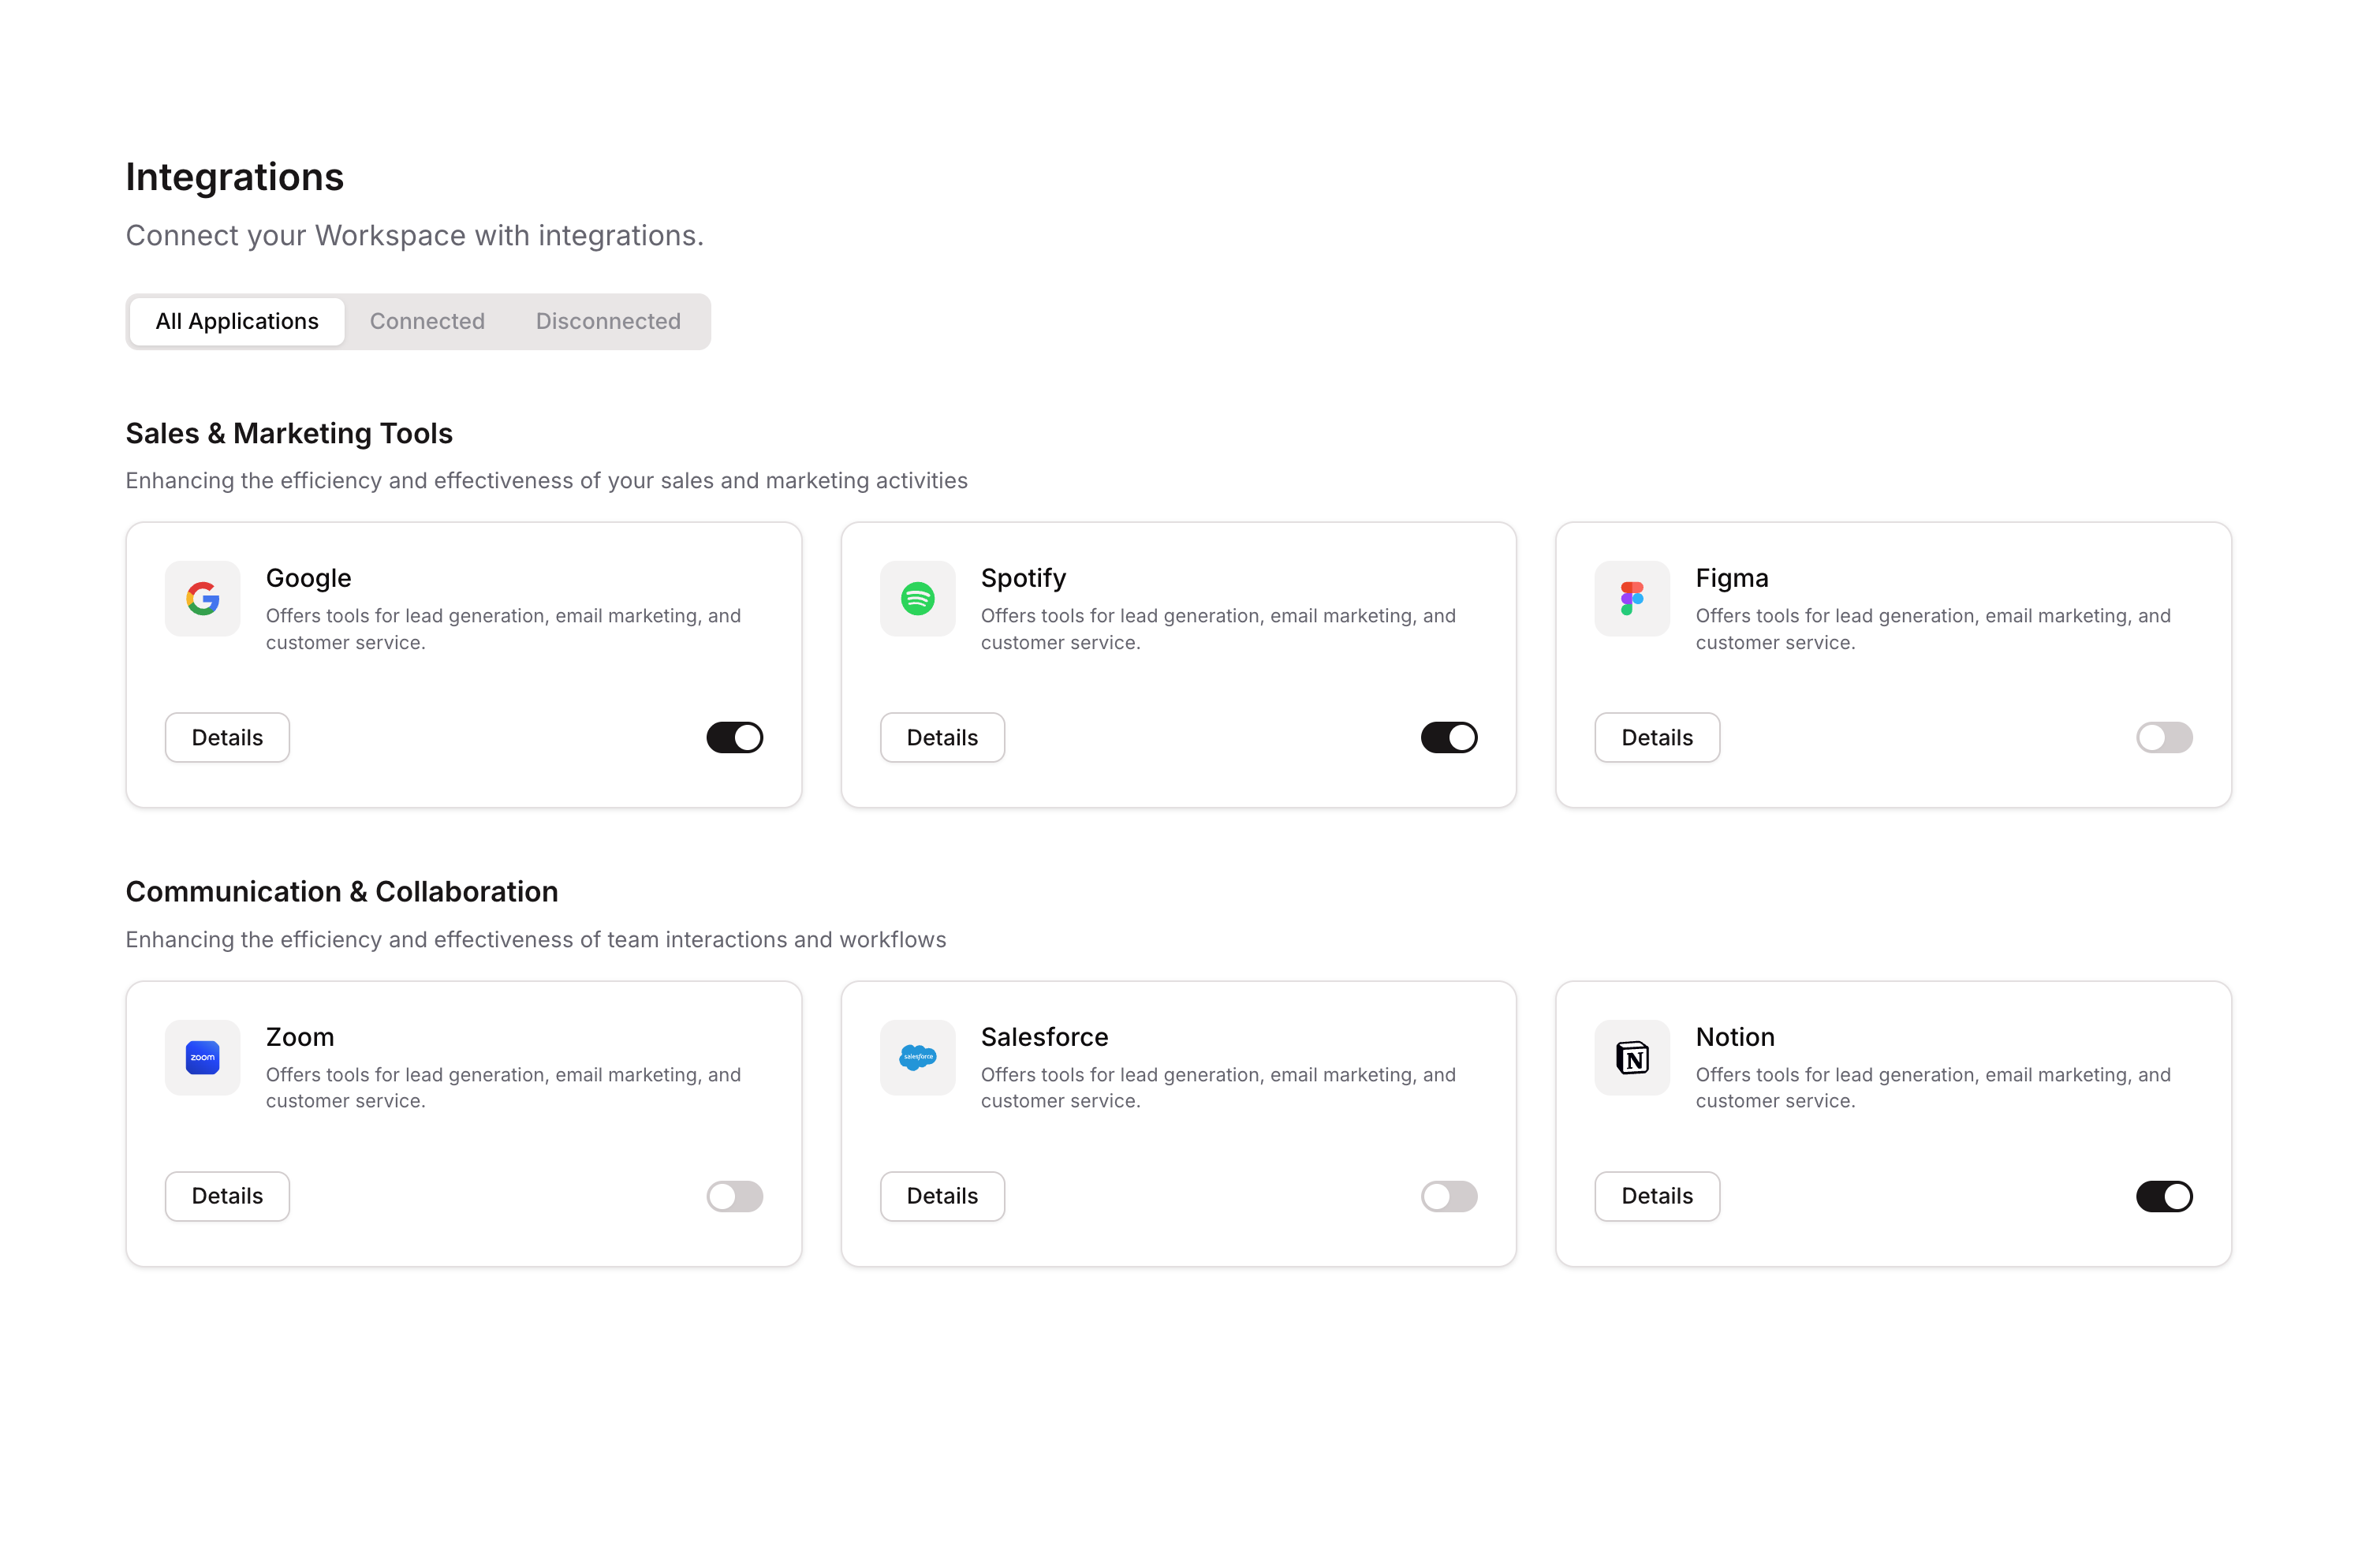
Task: Switch to the Connected tab
Action: 427,321
